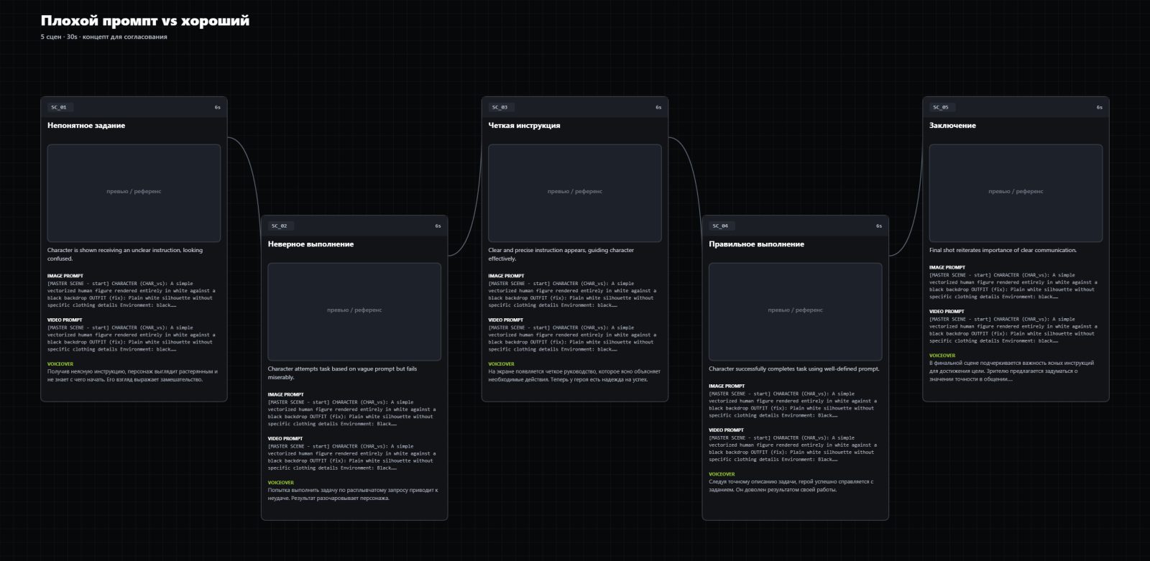Click voiceover text "В финальной сцене подчеркивается важность ясных инструкций"
The width and height of the screenshot is (1150, 561).
point(1012,371)
